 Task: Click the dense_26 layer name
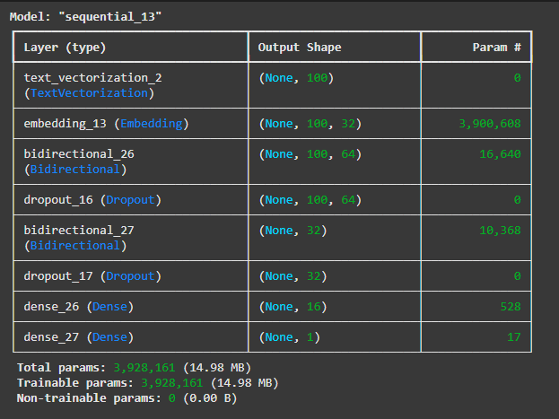pyautogui.click(x=51, y=306)
